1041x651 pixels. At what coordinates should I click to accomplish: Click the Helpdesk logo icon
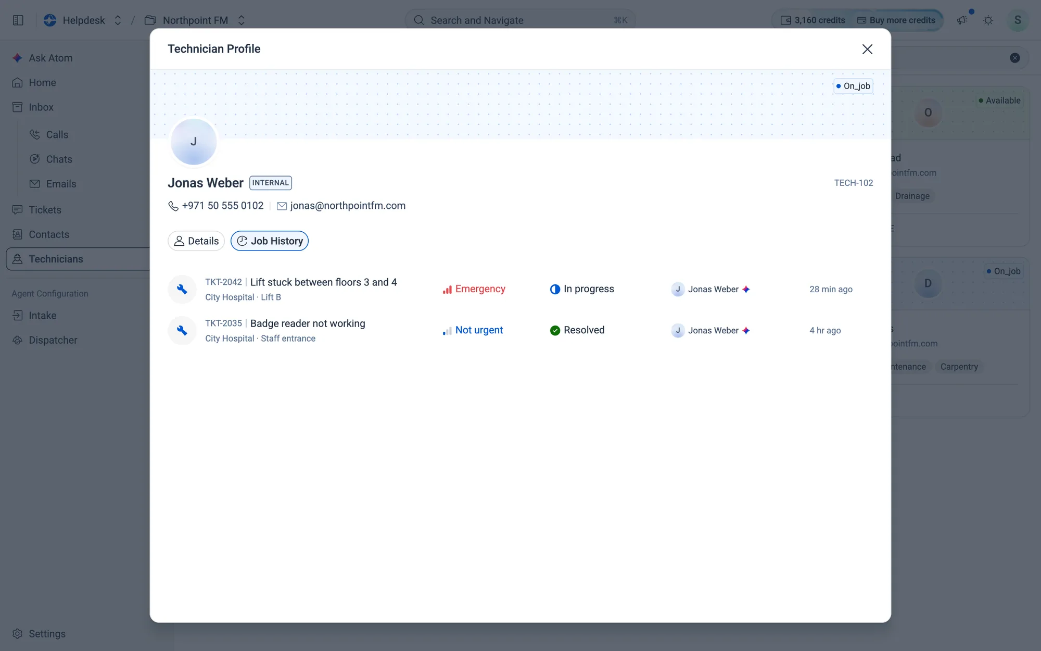[50, 20]
